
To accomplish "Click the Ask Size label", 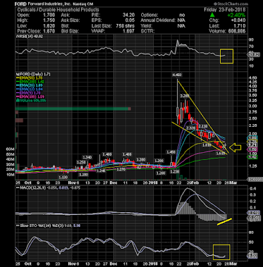I will 70,21.
